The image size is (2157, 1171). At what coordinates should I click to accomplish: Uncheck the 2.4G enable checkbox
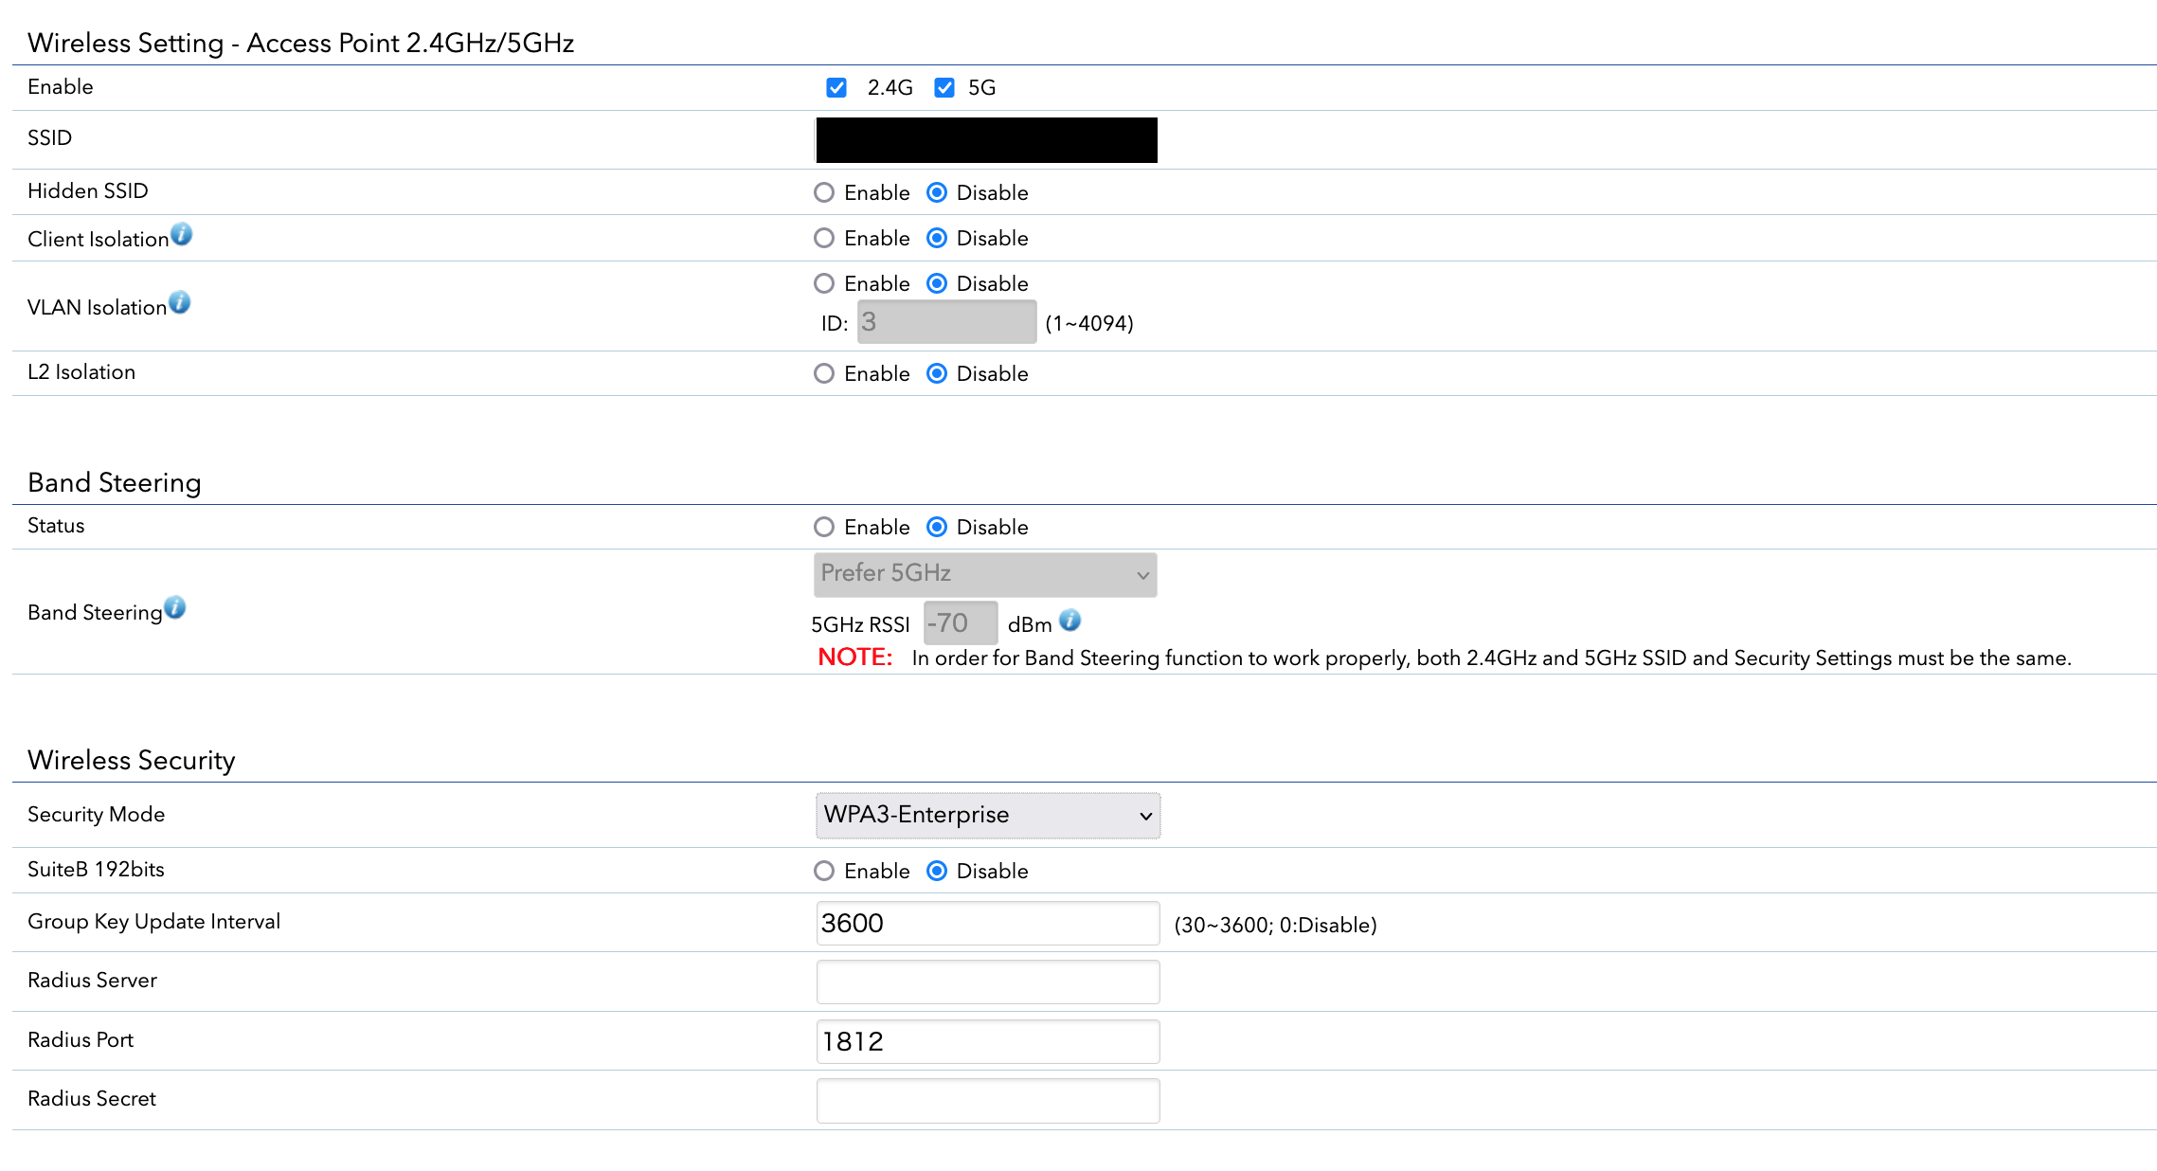pos(836,88)
